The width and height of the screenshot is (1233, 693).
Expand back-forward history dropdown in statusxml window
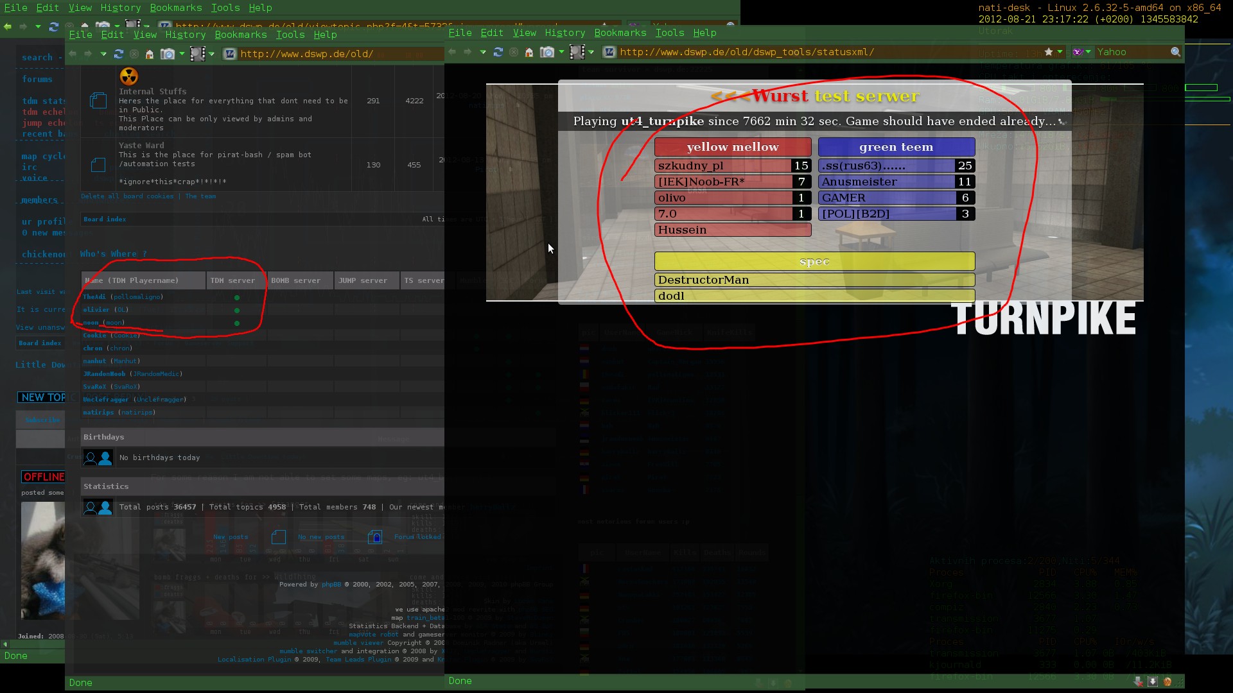pyautogui.click(x=483, y=52)
